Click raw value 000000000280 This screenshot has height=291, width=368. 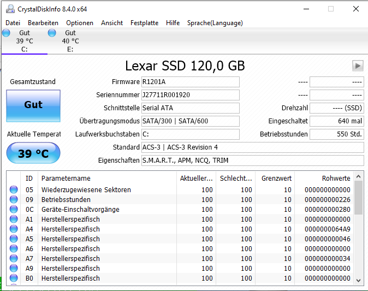pyautogui.click(x=328, y=209)
